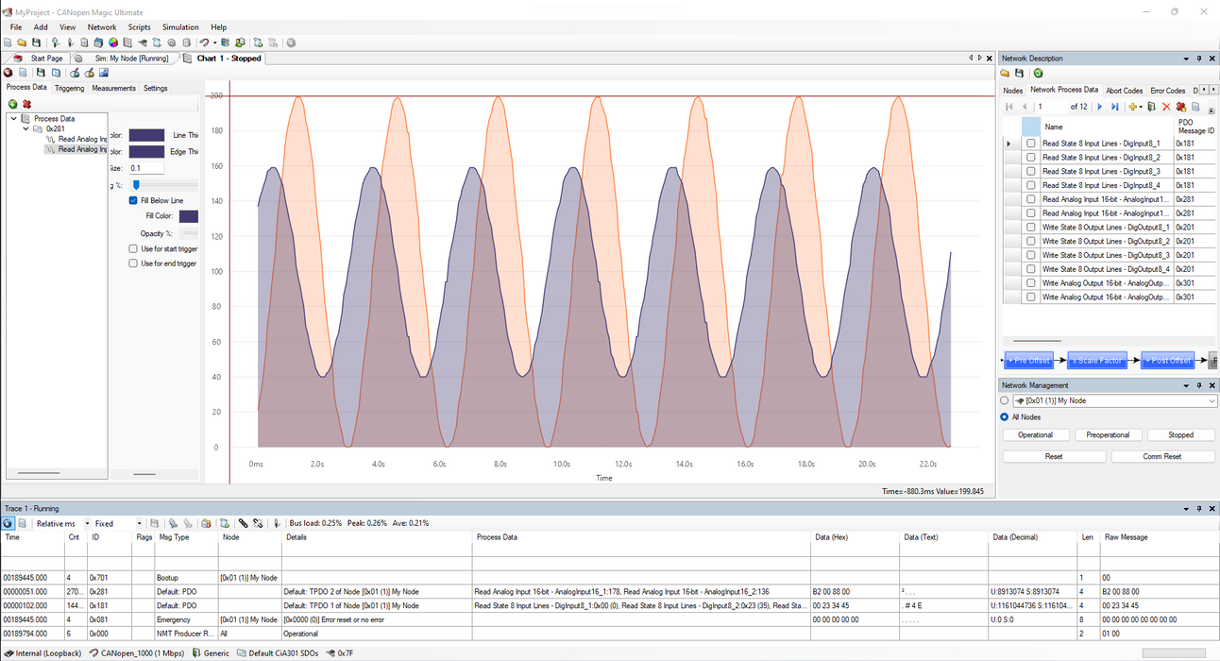Uncheck the Fill Below Line checkbox
This screenshot has height=661, width=1220.
pos(133,201)
